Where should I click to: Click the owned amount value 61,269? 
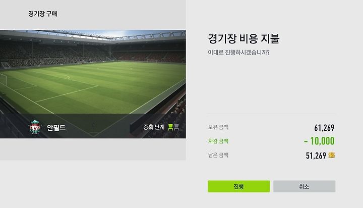coord(324,128)
